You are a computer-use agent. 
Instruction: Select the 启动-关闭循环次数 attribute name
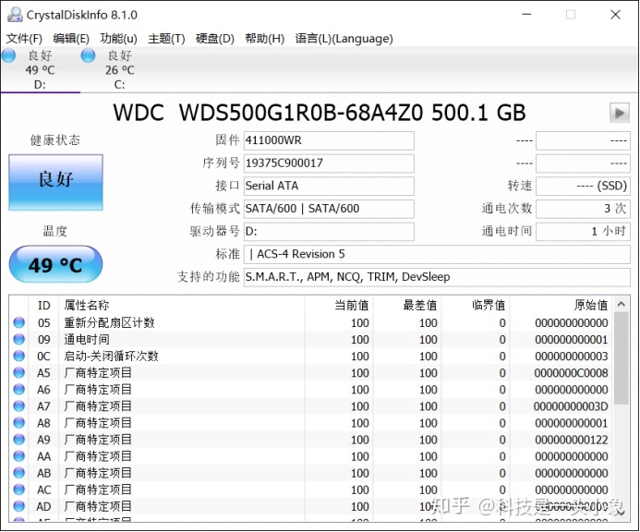click(111, 357)
